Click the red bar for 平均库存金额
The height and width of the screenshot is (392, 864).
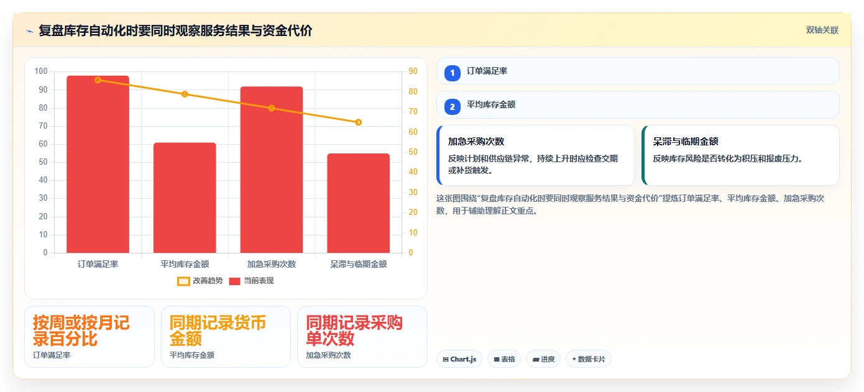(185, 198)
